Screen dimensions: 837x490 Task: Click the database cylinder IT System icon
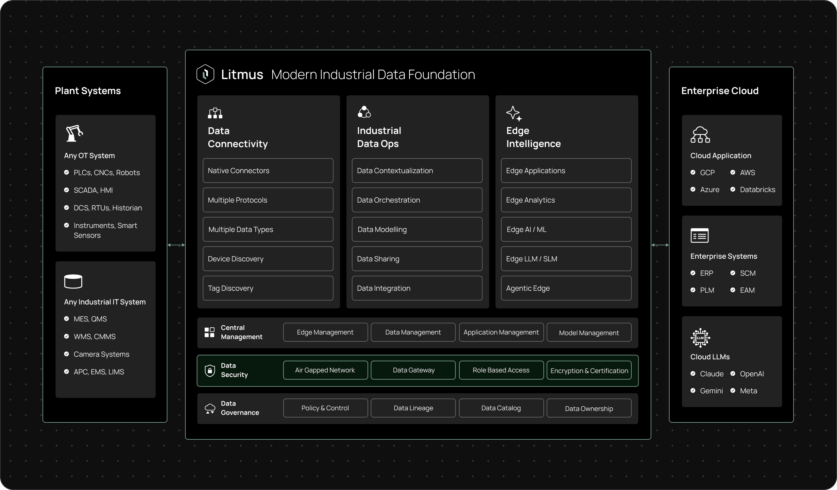click(73, 281)
